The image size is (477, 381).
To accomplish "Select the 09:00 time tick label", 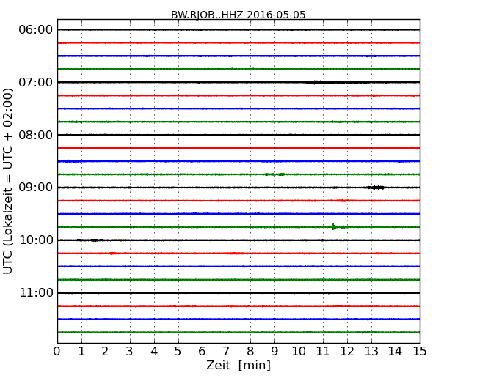I will (x=36, y=188).
